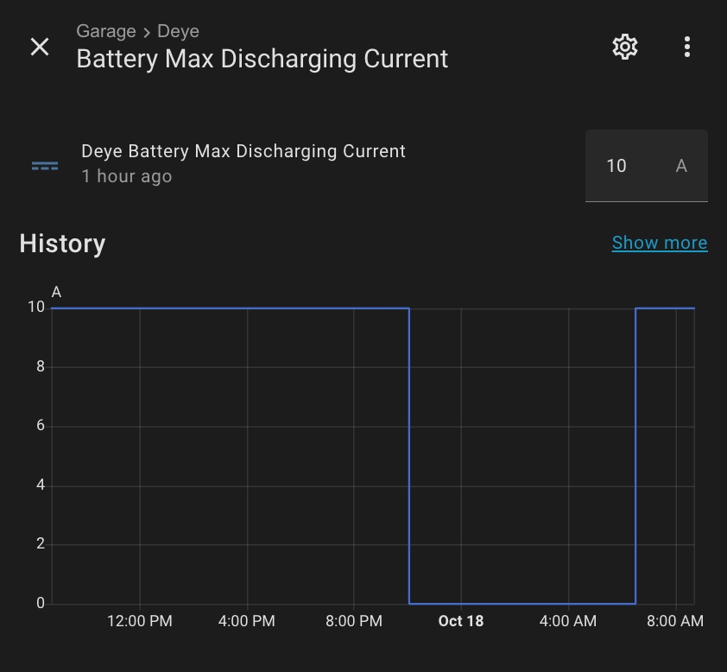Click the Garage breadcrumb
Viewport: 727px width, 672px height.
coord(106,31)
